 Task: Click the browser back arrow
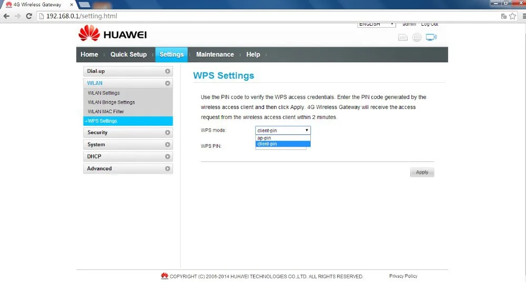[x=6, y=16]
